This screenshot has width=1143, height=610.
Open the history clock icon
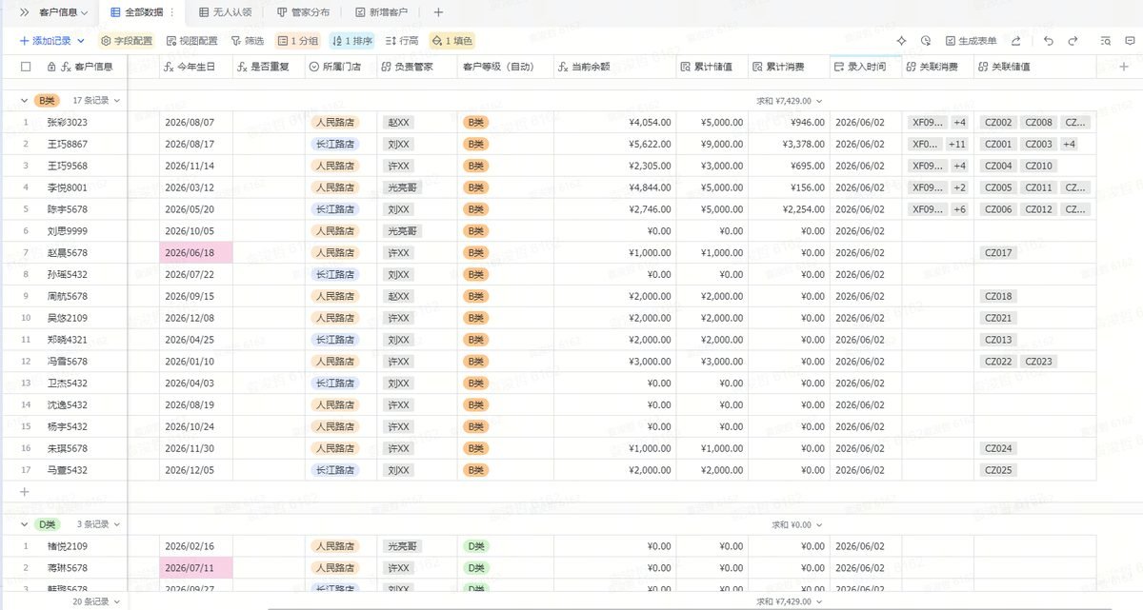pos(926,41)
